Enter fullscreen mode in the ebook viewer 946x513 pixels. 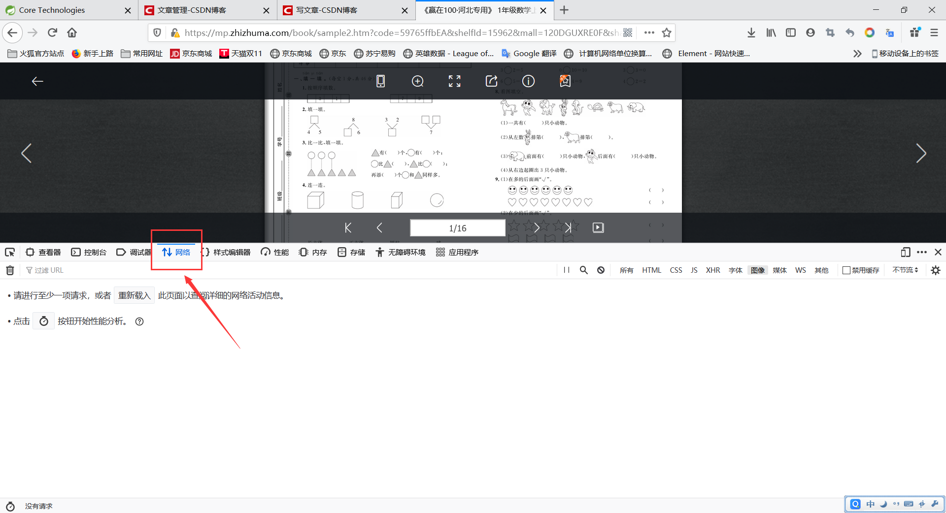pos(454,81)
